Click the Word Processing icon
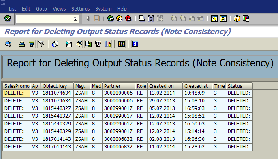 pyautogui.click(x=79, y=44)
